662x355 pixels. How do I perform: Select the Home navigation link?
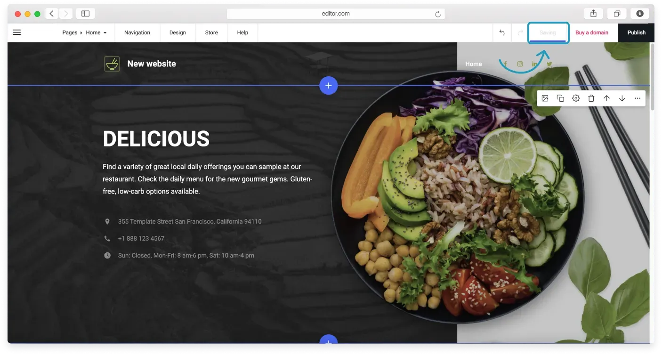tap(474, 64)
